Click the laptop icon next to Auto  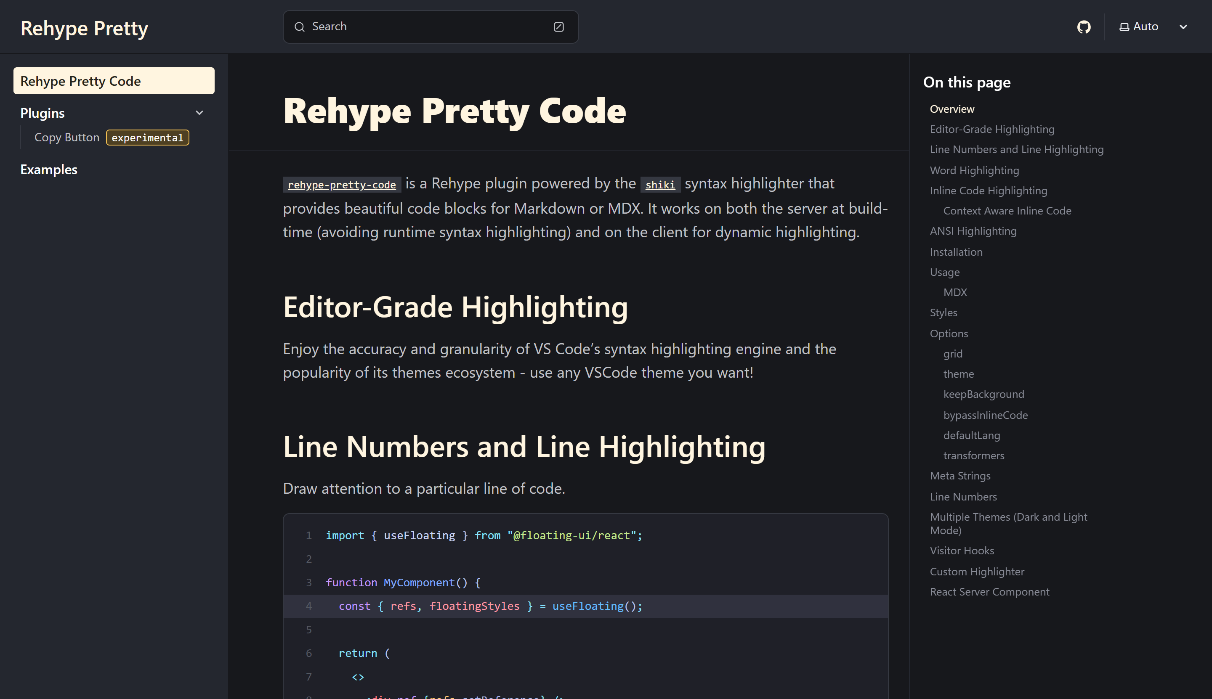pos(1123,26)
